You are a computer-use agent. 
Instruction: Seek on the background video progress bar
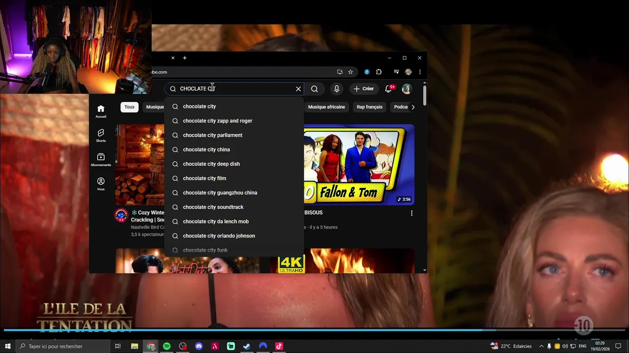(314, 330)
